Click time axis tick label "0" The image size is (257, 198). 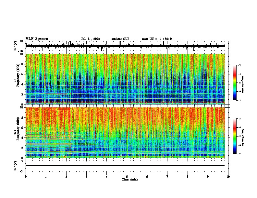(26, 177)
